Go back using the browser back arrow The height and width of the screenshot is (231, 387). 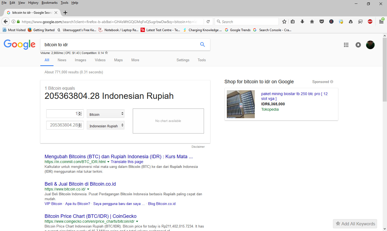coord(6,21)
